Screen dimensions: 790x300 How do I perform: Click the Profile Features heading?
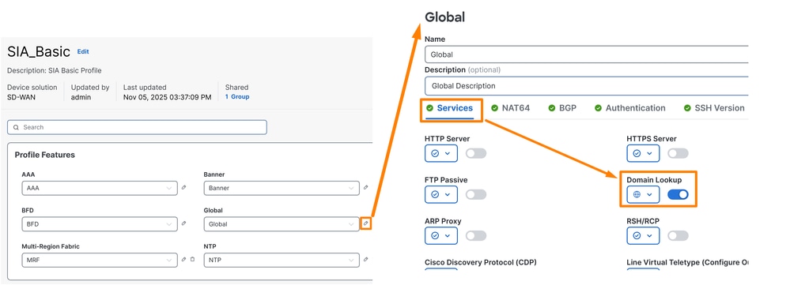click(45, 155)
